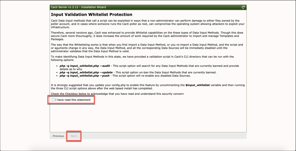
Task: Click paragraph starting 'Therefore, several versions ago'
Action: (x=147, y=36)
